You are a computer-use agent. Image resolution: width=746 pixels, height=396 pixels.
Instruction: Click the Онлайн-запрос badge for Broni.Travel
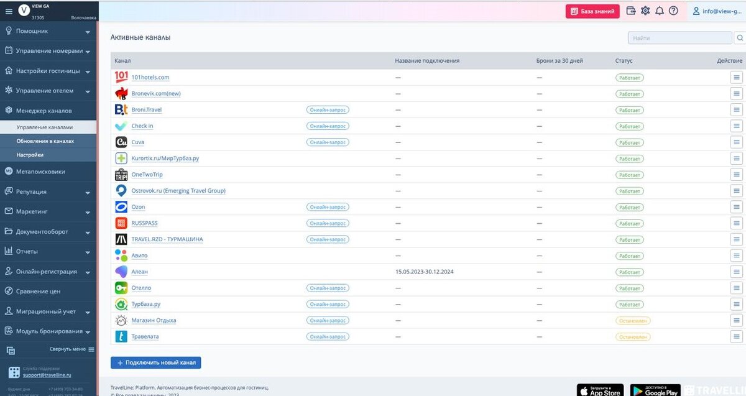pyautogui.click(x=328, y=109)
